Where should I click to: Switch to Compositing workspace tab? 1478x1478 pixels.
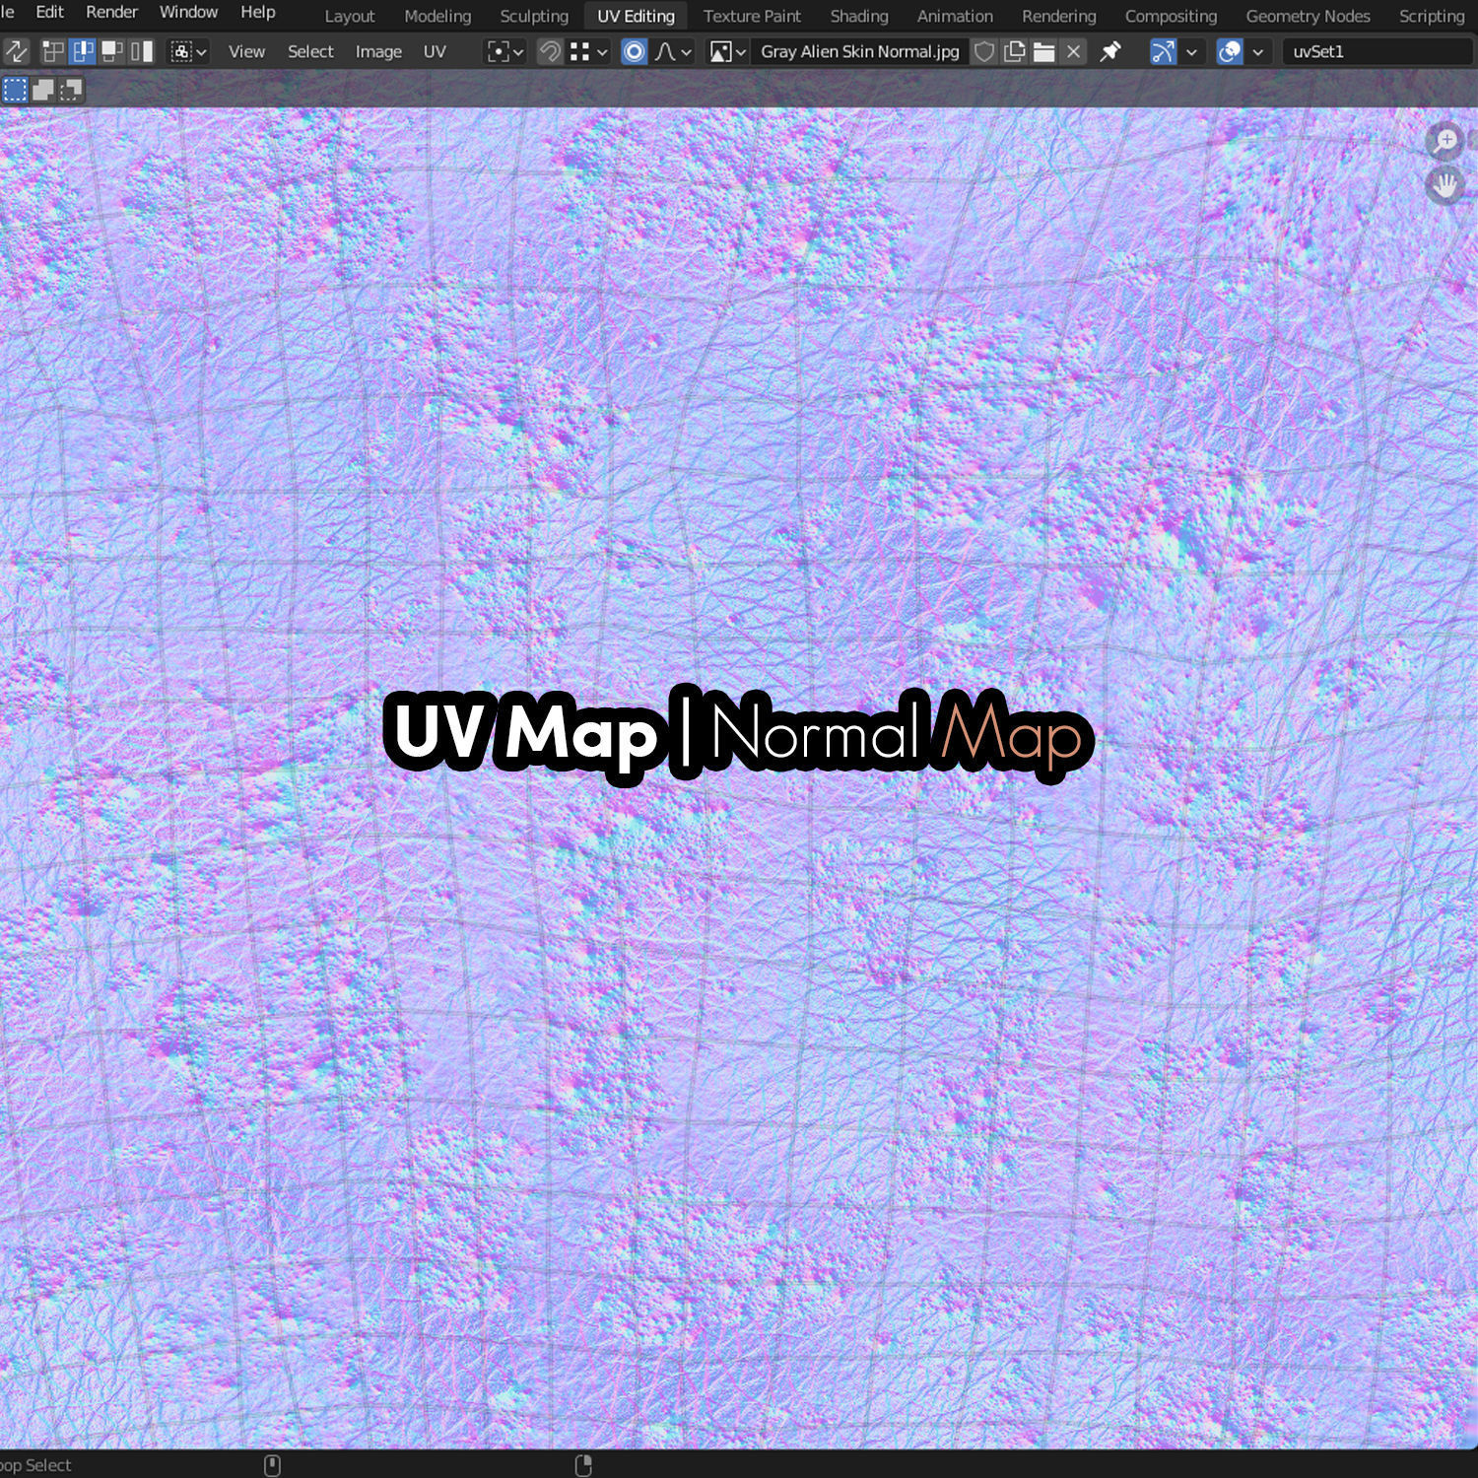[1171, 16]
